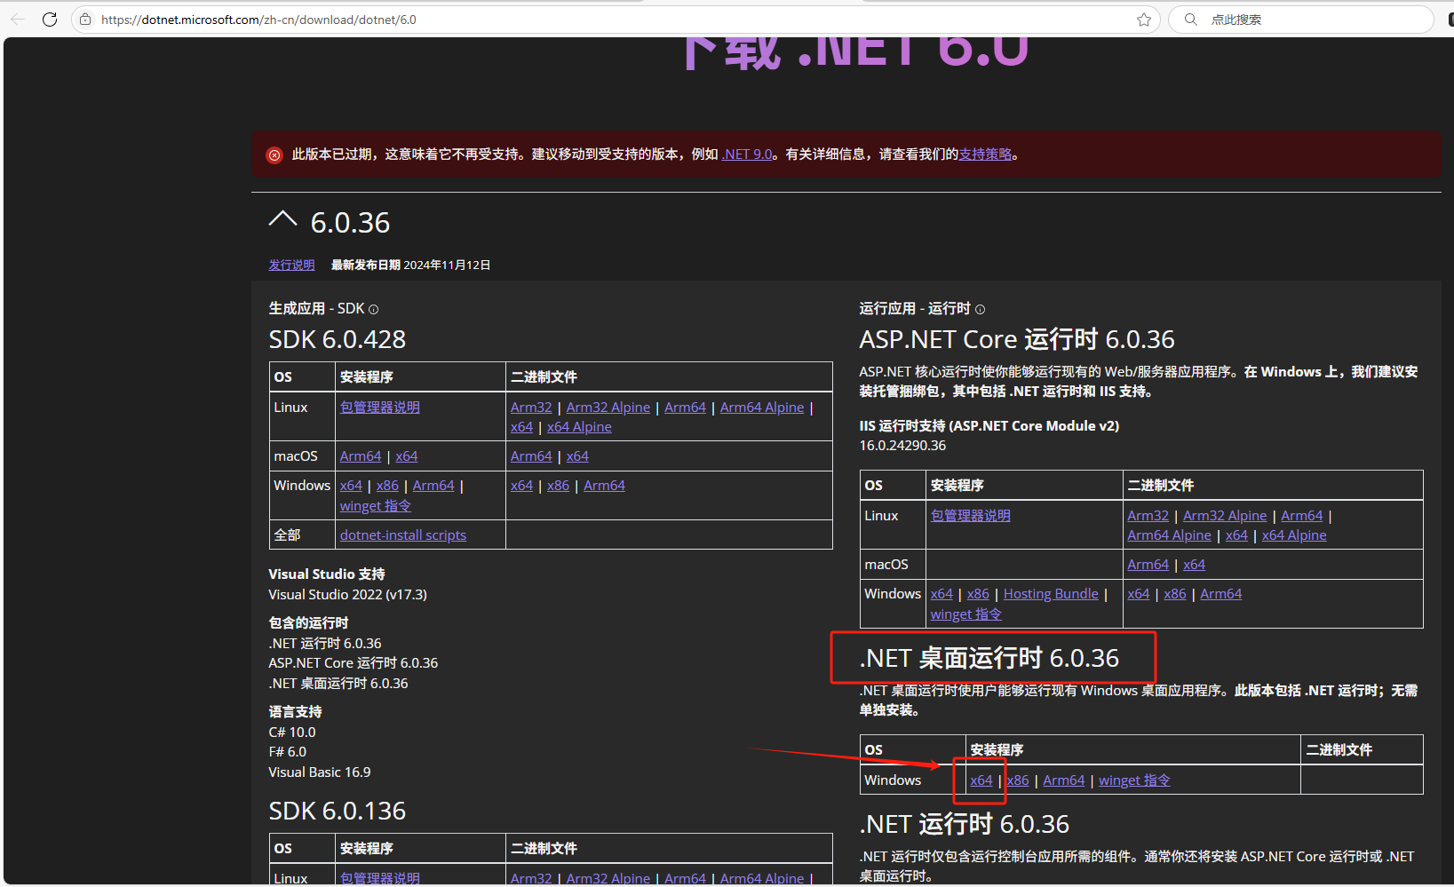
Task: Click the bookmark star icon
Action: 1144,20
